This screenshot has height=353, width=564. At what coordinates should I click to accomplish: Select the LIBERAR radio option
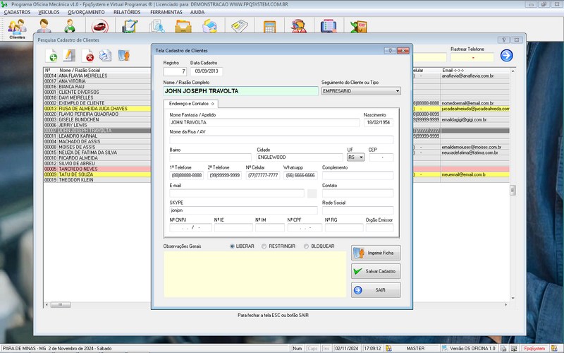pos(233,246)
